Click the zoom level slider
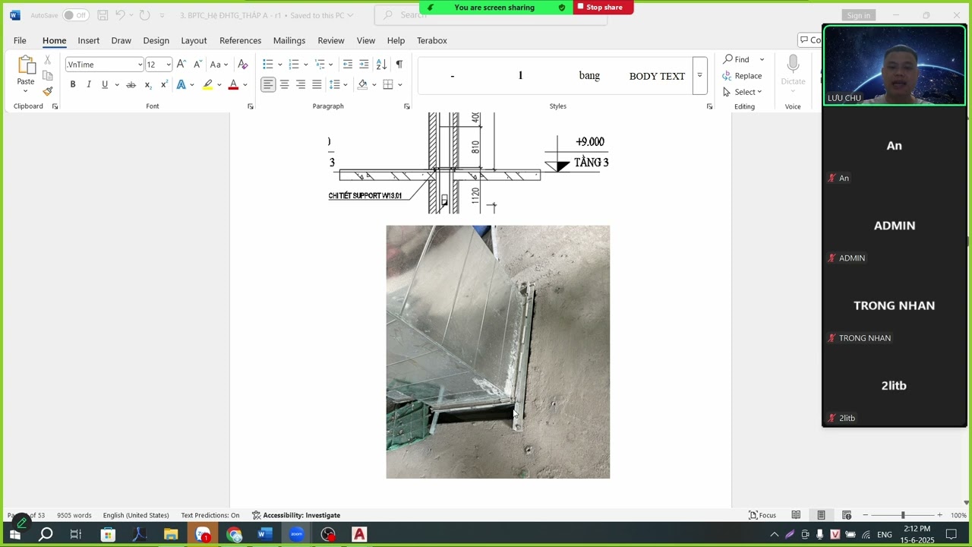Image resolution: width=972 pixels, height=547 pixels. point(903,515)
